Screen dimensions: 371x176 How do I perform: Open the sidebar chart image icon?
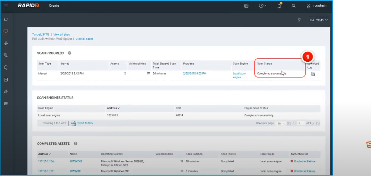[x=6, y=80]
